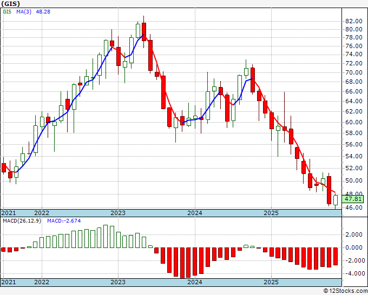Screen dimensions: 368x295
Task: Click the MACD:-2.674 value readout
Action: click(64, 221)
